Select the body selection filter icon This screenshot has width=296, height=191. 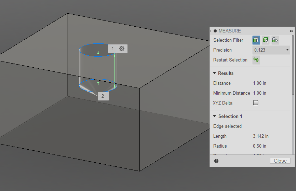tap(266, 40)
